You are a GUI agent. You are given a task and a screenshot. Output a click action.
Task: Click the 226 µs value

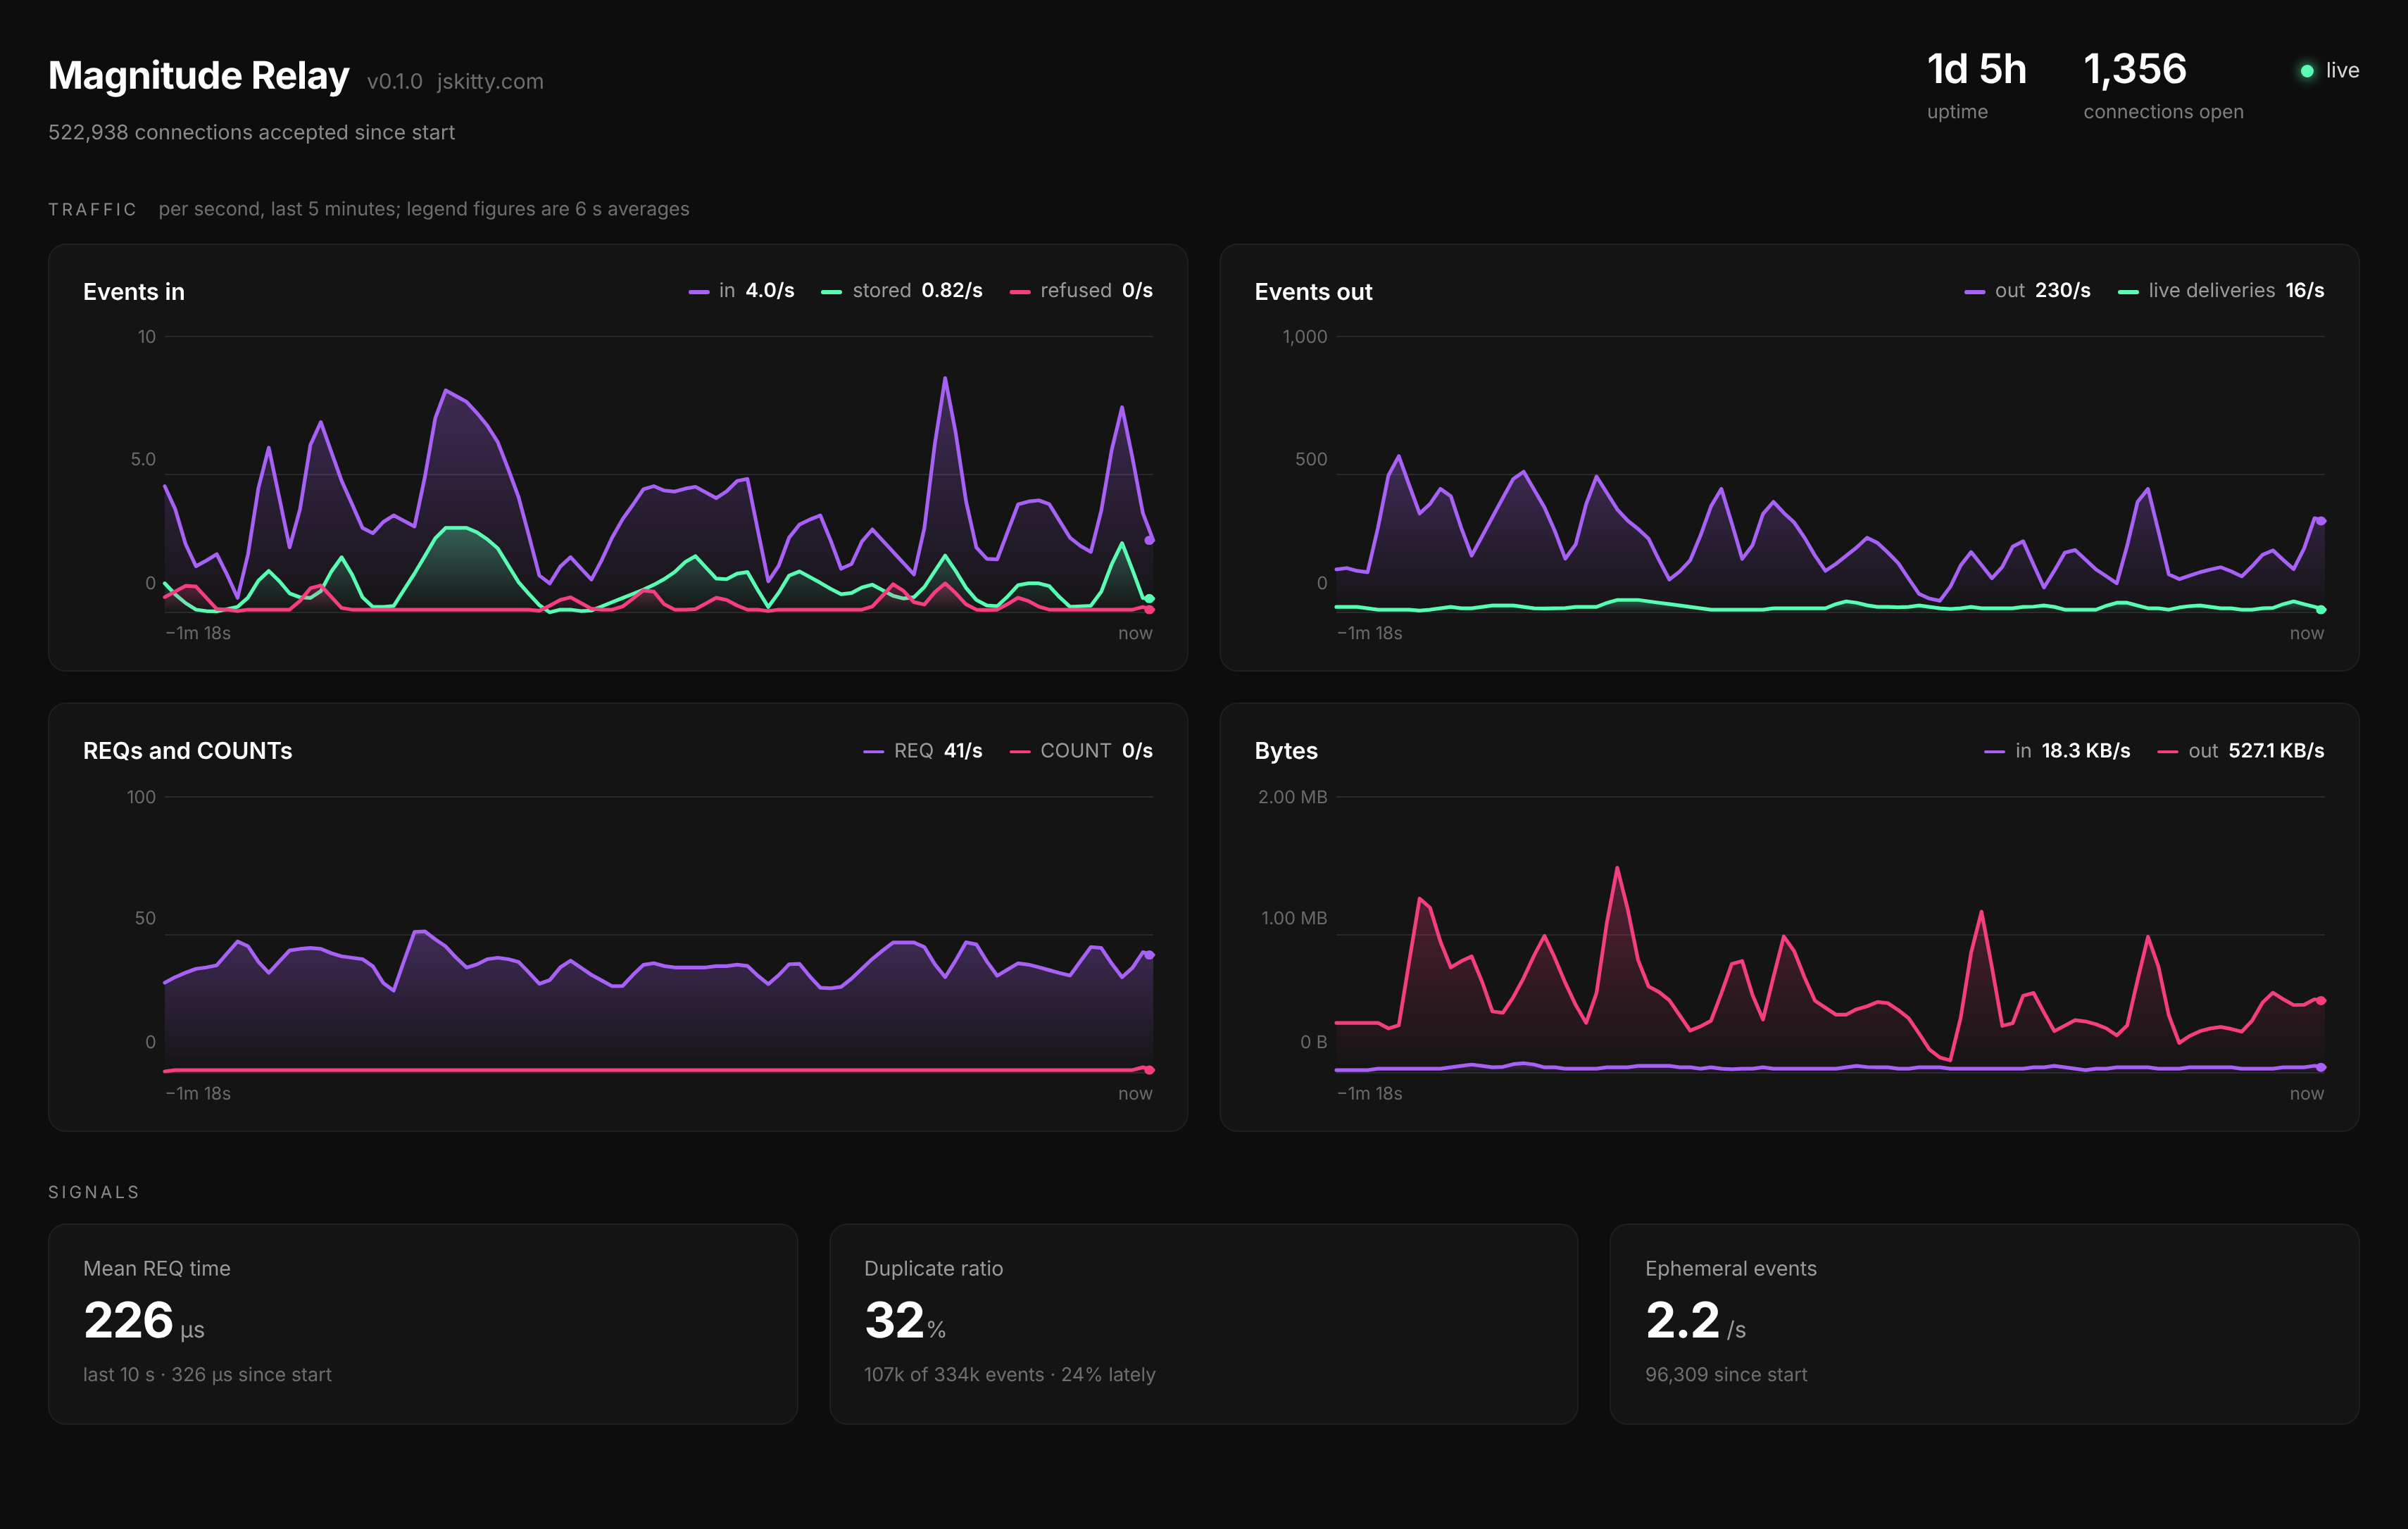click(144, 1321)
